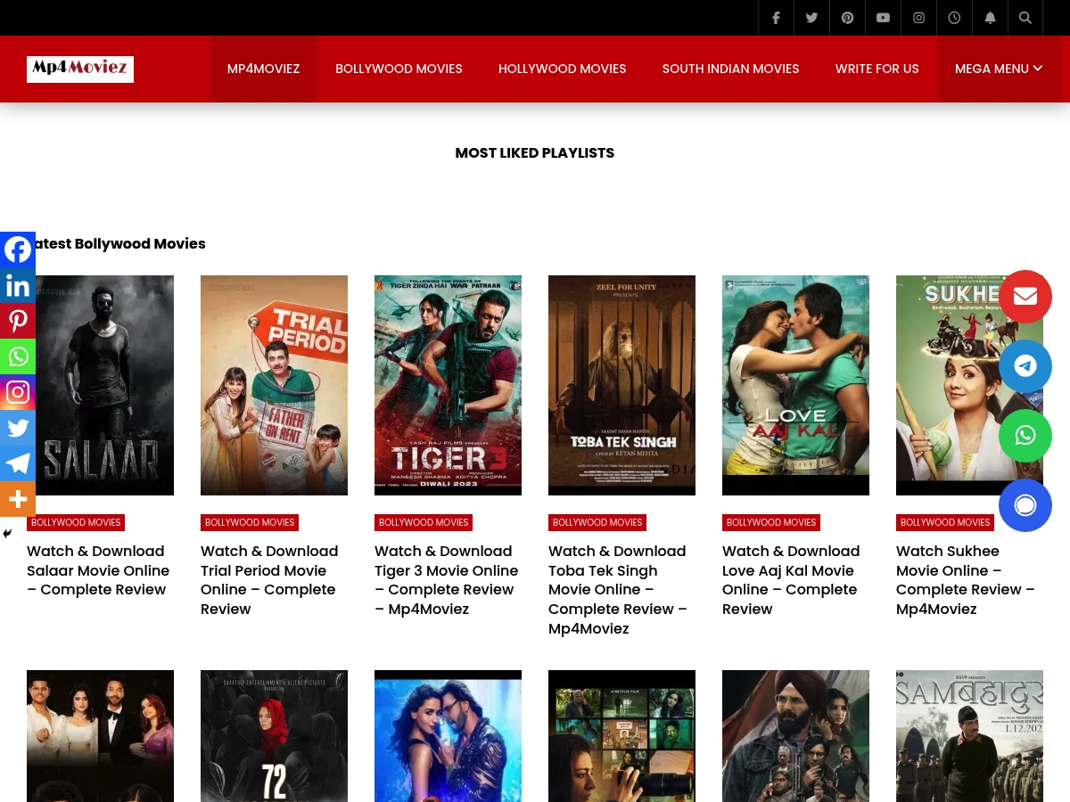The width and height of the screenshot is (1070, 802).
Task: Click the blue chat floating button
Action: [x=1025, y=505]
